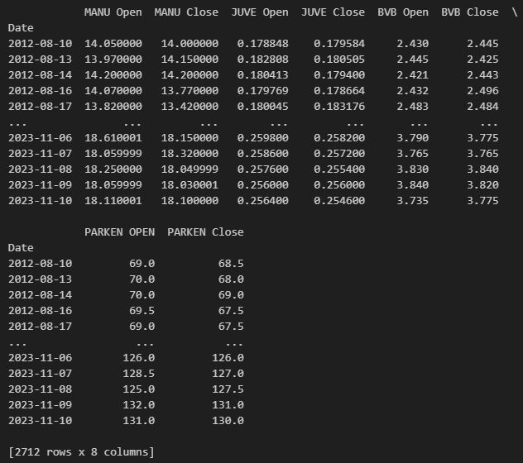Select the value 18.030001
This screenshot has width=523, height=463.
pos(190,184)
